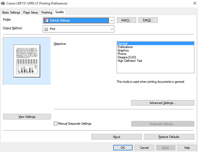The width and height of the screenshot is (198, 152).
Task: Switch to the Page Setup tab
Action: tap(30, 12)
